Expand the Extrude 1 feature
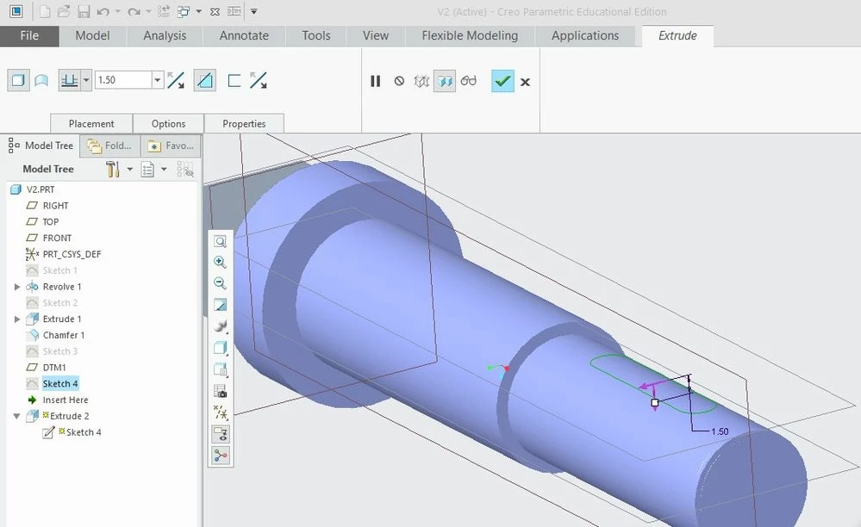This screenshot has width=861, height=527. 17,319
